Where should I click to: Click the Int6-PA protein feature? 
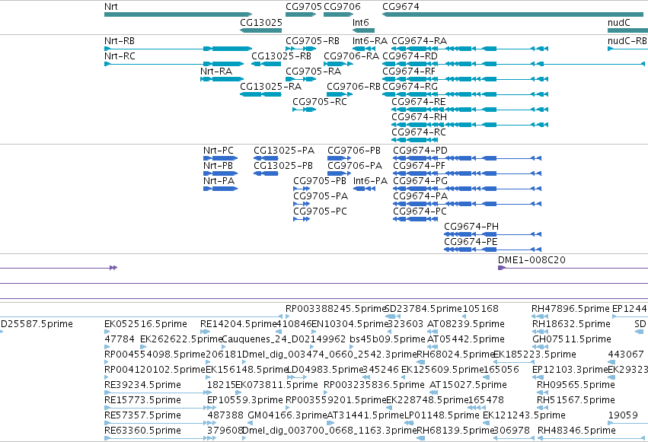(365, 189)
